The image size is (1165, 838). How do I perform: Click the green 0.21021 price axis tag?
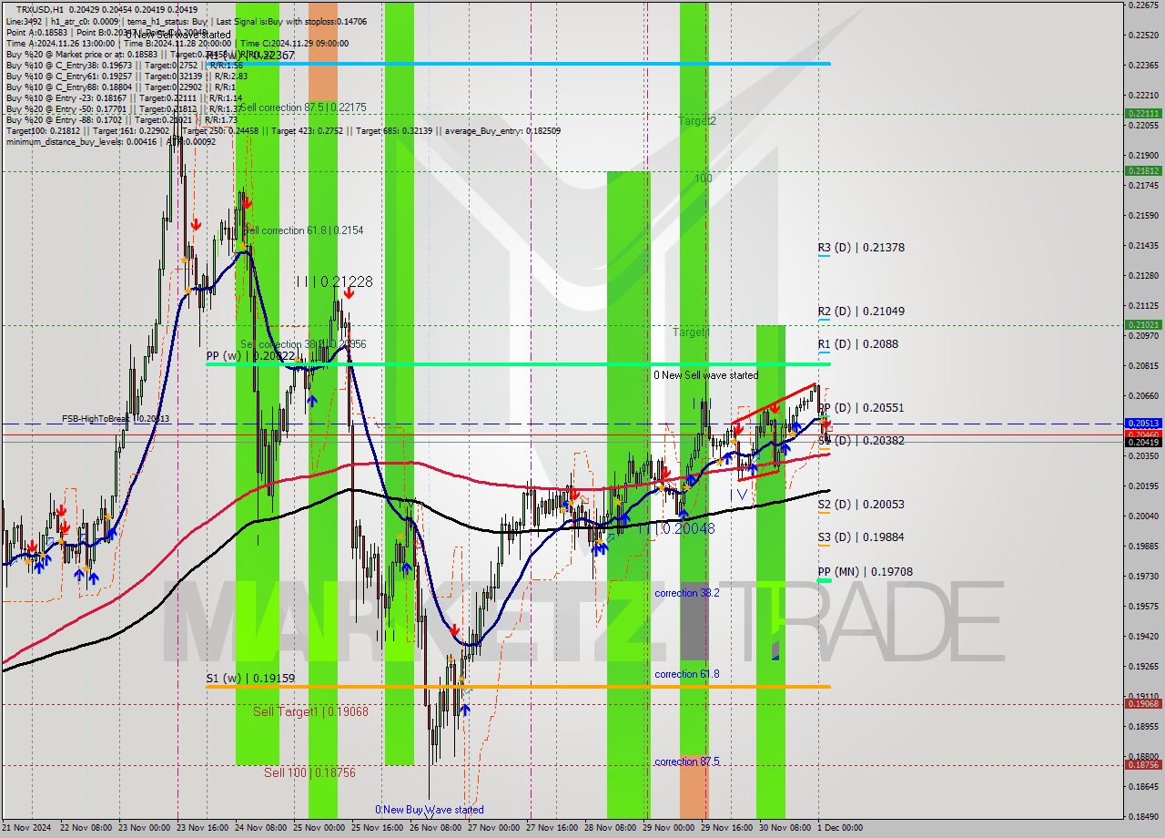1143,324
